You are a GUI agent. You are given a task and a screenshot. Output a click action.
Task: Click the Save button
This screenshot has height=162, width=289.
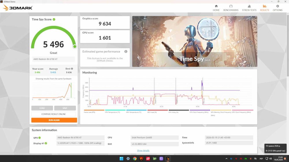point(65,108)
